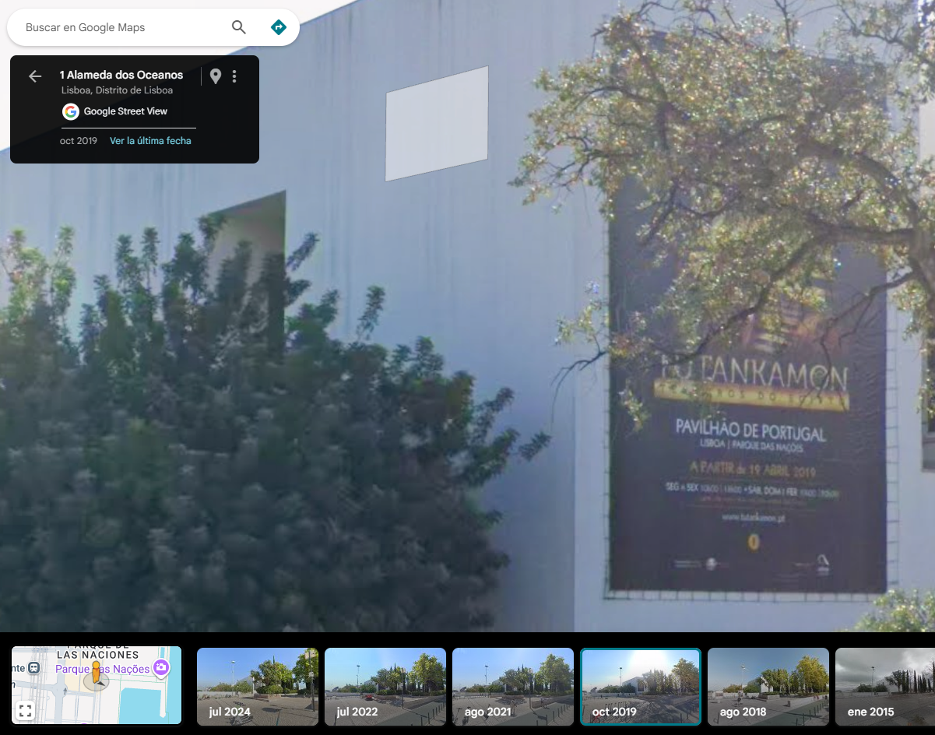Click the highlighted oct 2019 thumbnail
This screenshot has width=935, height=735.
coord(640,686)
